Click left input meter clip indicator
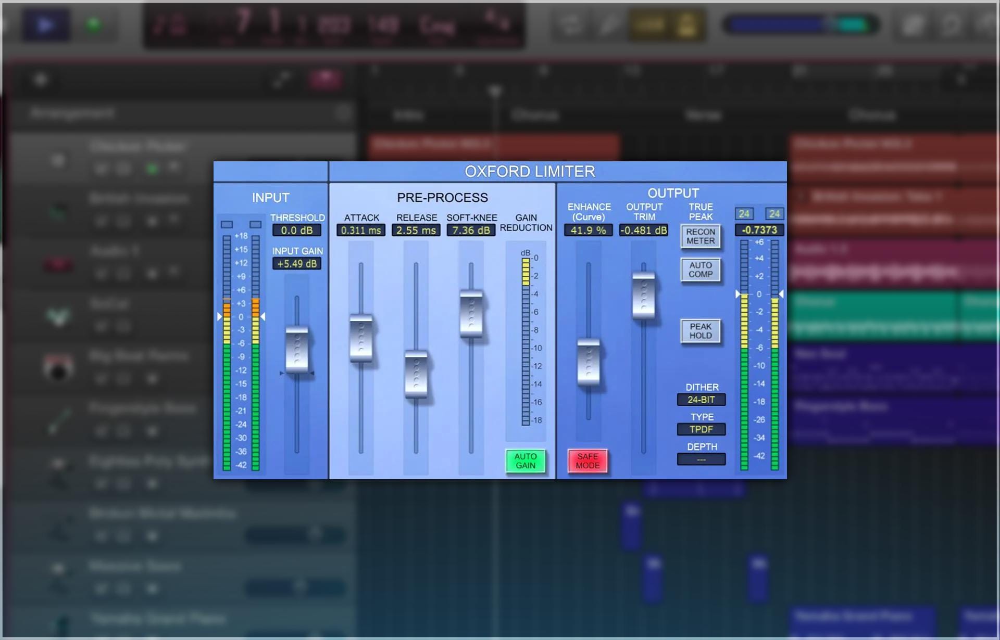This screenshot has width=1000, height=640. pyautogui.click(x=227, y=225)
